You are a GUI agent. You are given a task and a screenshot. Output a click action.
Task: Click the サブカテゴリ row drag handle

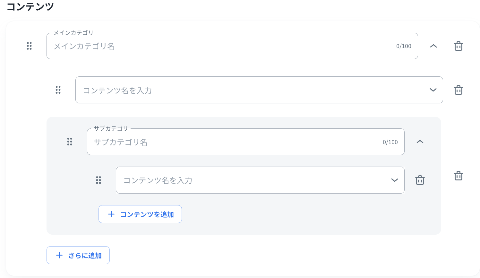pos(70,142)
